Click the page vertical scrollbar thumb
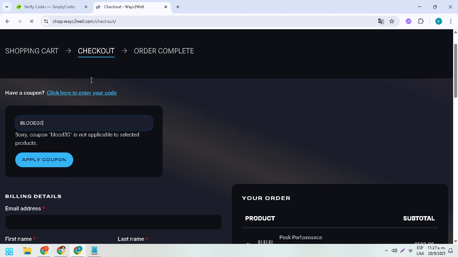Image resolution: width=458 pixels, height=257 pixels. pos(455,71)
